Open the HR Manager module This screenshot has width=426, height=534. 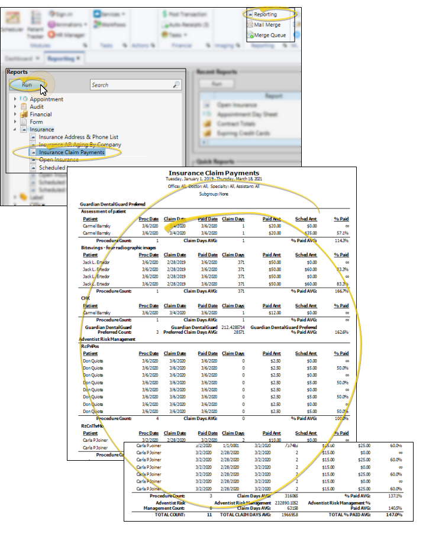click(67, 35)
